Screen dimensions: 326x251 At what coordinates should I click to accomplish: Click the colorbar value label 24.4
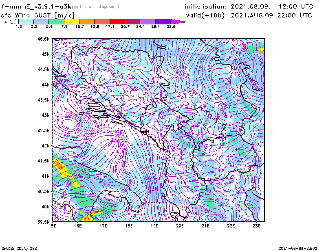(140, 26)
